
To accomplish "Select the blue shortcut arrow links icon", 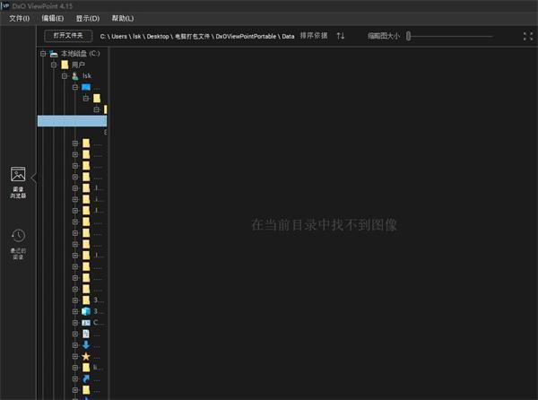I will 86,378.
